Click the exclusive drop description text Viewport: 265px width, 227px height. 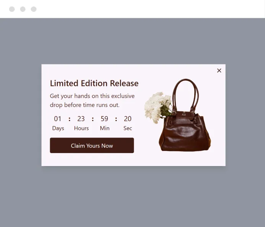point(92,101)
